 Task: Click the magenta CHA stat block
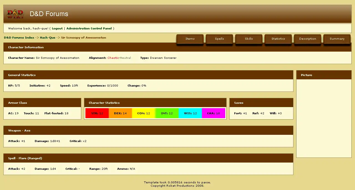(214, 113)
